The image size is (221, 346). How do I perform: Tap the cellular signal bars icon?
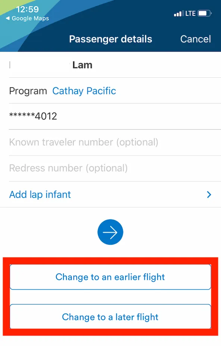click(178, 14)
